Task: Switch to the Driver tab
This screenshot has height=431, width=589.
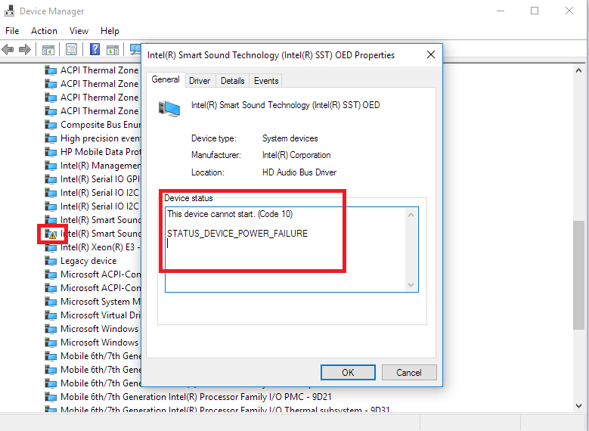Action: (200, 81)
